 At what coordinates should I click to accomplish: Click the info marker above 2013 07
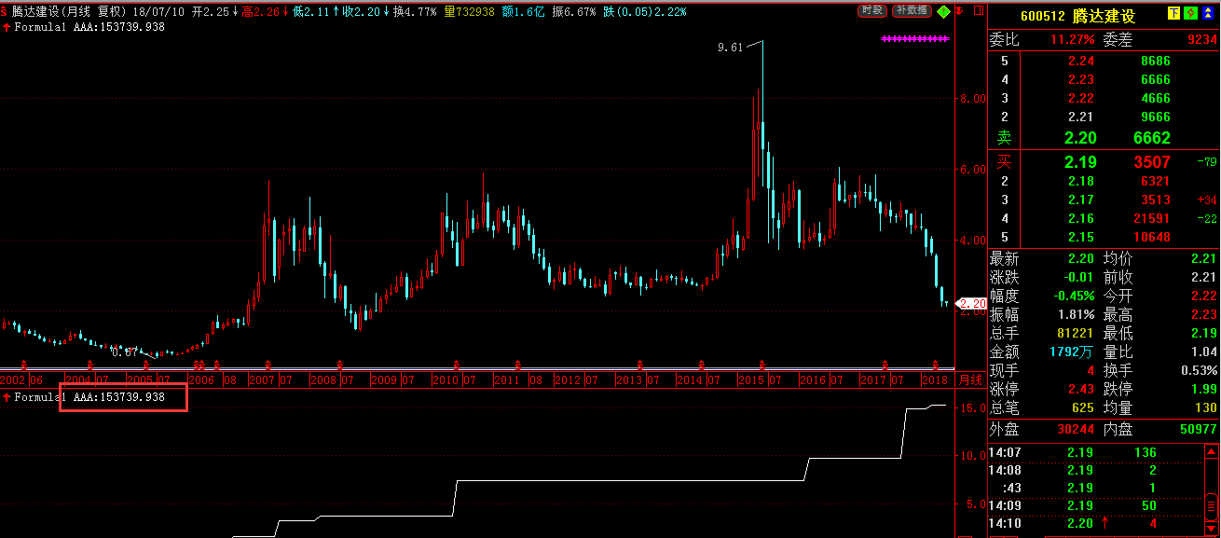(x=639, y=364)
